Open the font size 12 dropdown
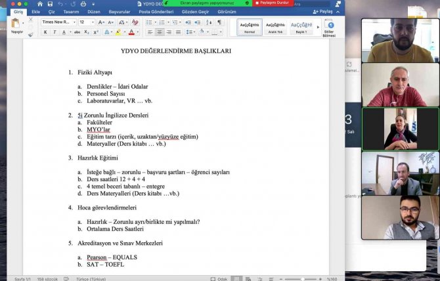Viewport: 440px width, 281px height. pos(87,22)
